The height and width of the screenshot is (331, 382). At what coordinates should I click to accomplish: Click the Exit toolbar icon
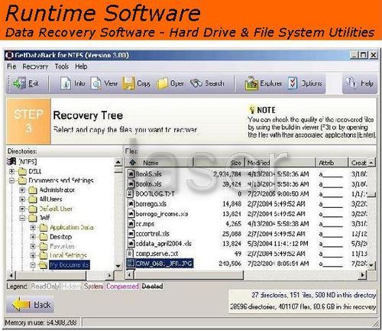20,83
